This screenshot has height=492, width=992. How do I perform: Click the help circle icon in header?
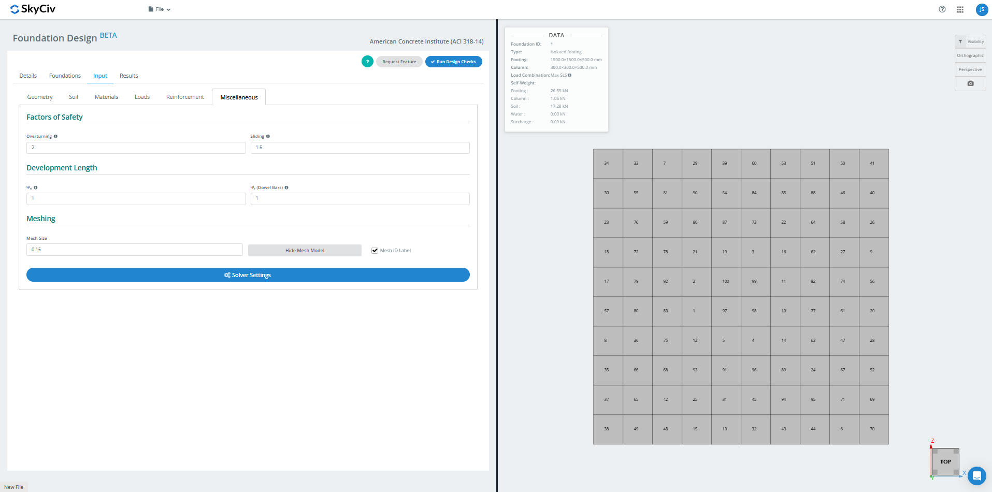[942, 9]
